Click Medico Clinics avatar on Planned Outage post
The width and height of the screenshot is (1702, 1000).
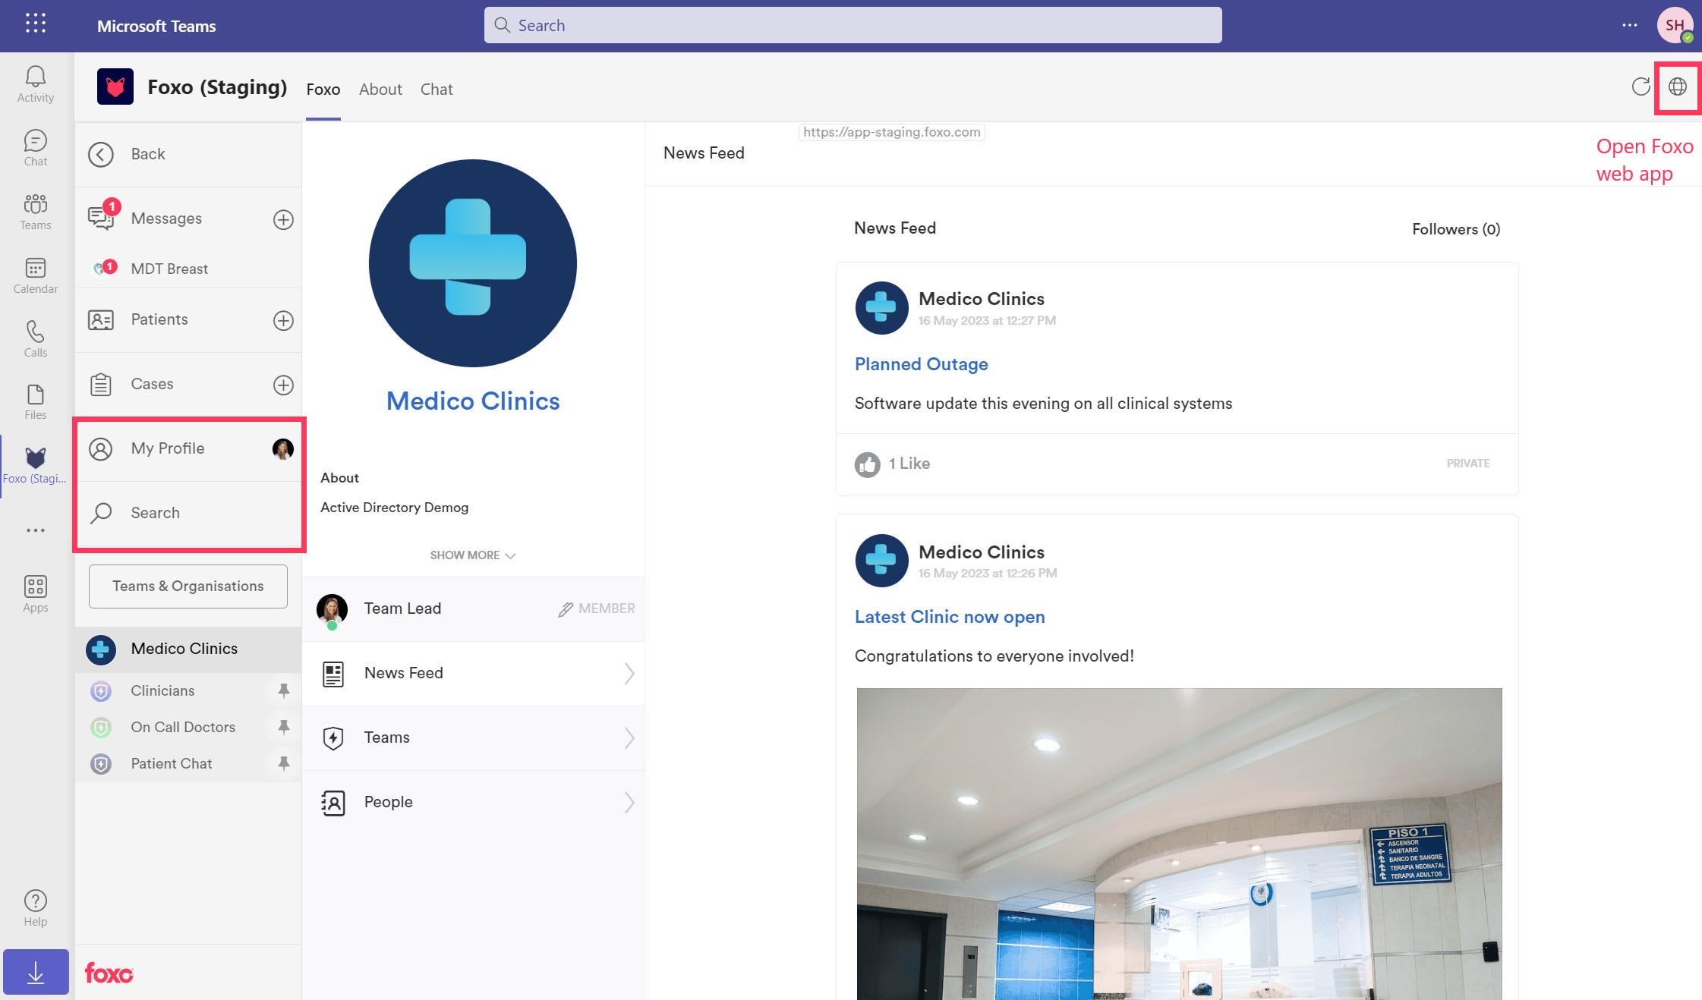881,308
